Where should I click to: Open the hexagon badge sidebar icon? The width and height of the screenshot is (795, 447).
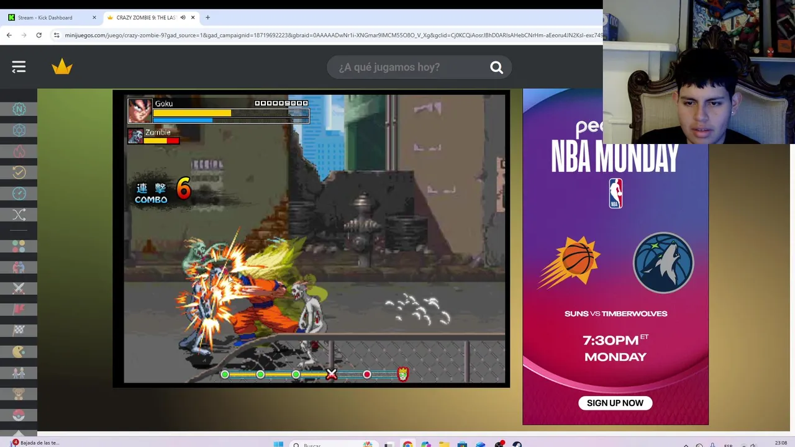tap(19, 130)
